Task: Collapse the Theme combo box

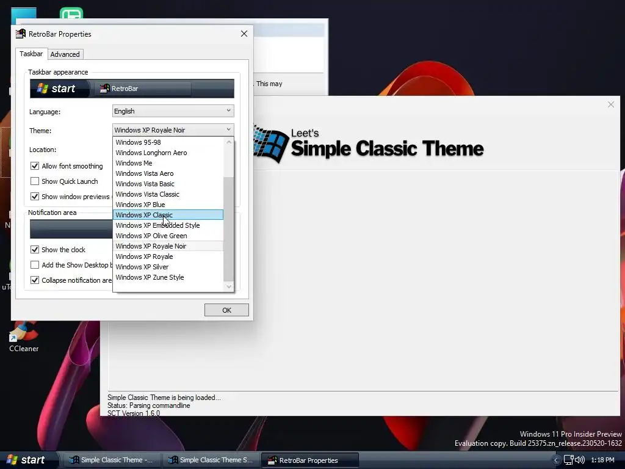Action: (x=173, y=130)
